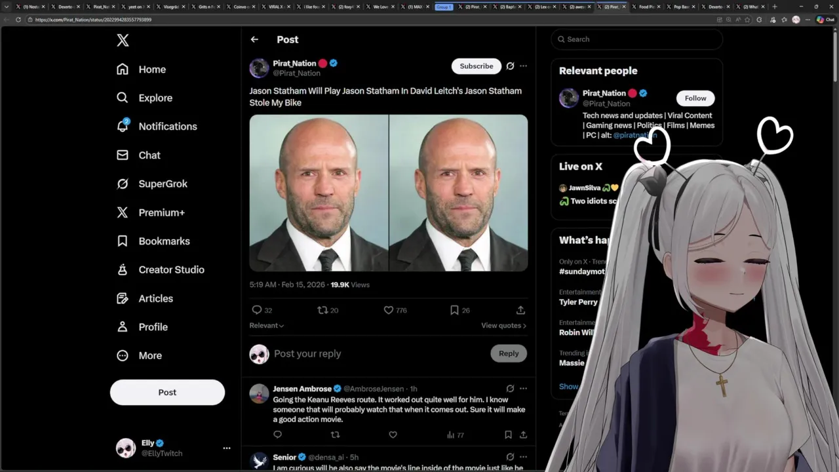This screenshot has height=472, width=839.
Task: View stats of Jensen Ambrose's reply (77)
Action: tap(455, 435)
